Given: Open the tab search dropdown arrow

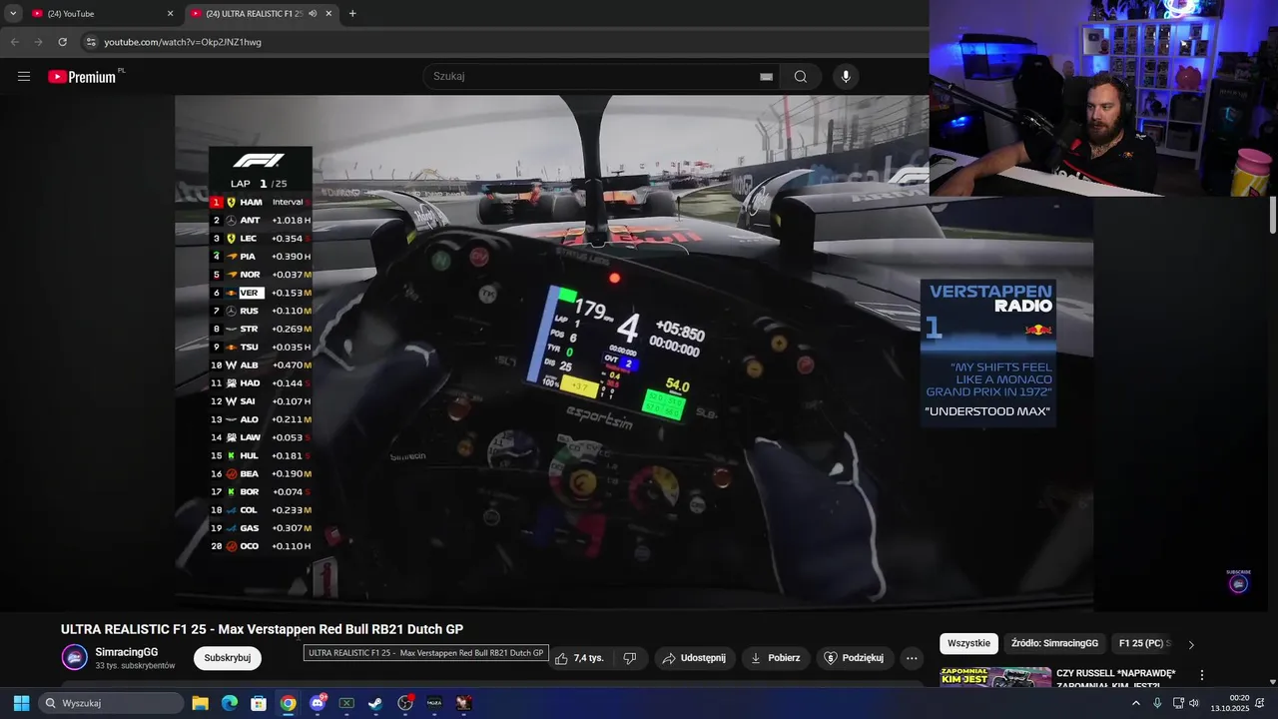Looking at the screenshot, I should click(x=13, y=14).
